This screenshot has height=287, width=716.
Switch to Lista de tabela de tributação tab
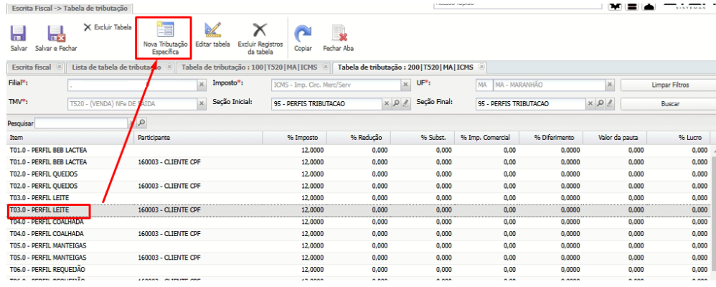click(116, 67)
